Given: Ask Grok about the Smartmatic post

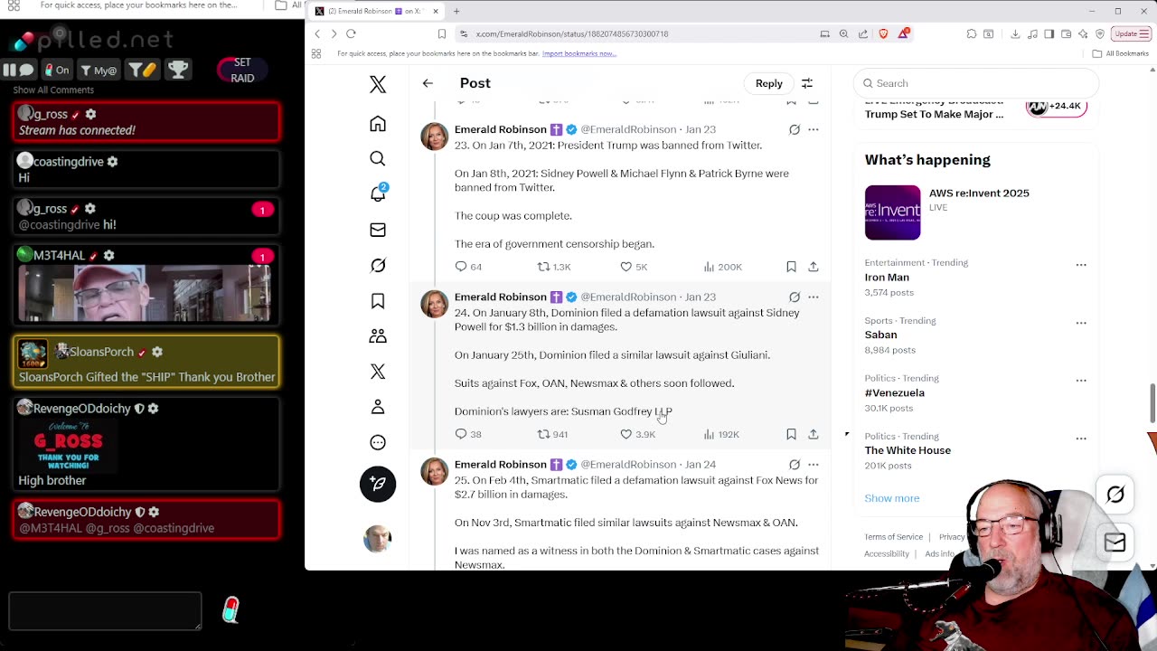Looking at the screenshot, I should (x=795, y=465).
